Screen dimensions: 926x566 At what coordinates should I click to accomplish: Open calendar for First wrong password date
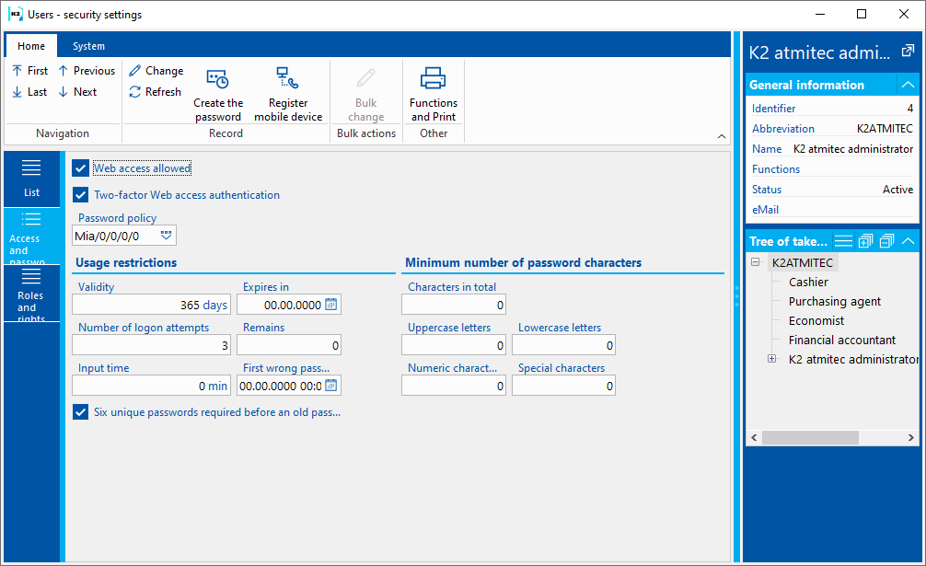(x=331, y=386)
